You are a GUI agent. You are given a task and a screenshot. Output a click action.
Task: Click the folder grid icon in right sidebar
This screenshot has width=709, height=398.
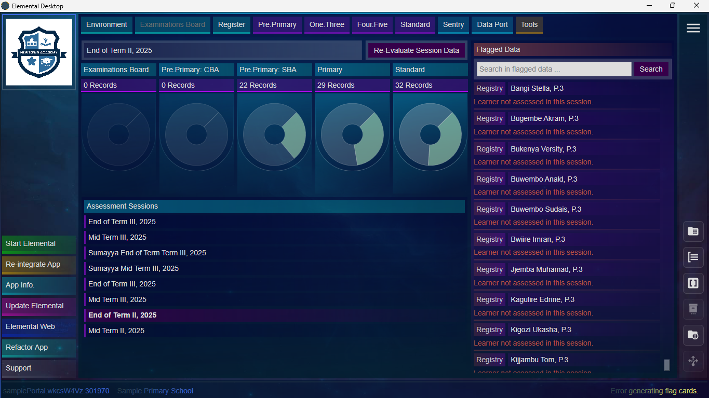click(x=693, y=231)
